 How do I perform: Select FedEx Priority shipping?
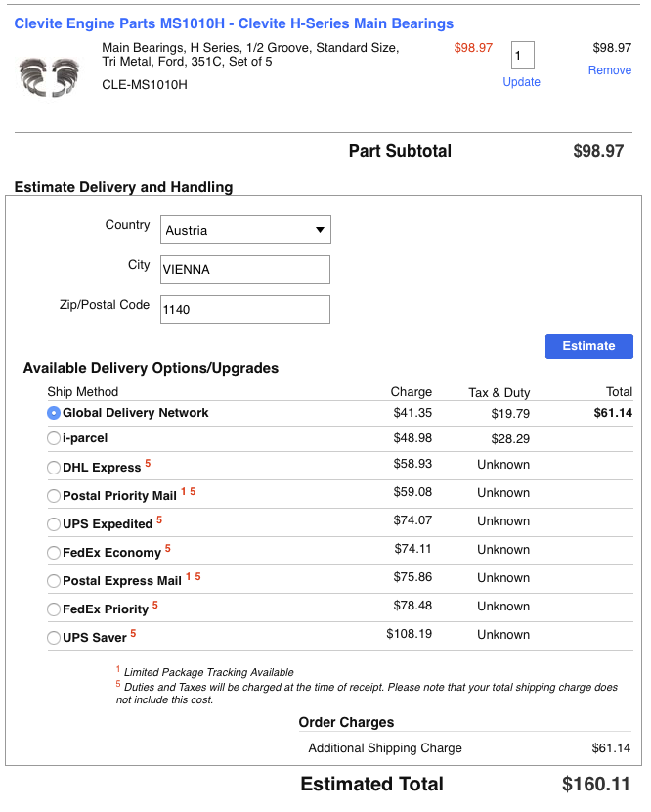54,609
